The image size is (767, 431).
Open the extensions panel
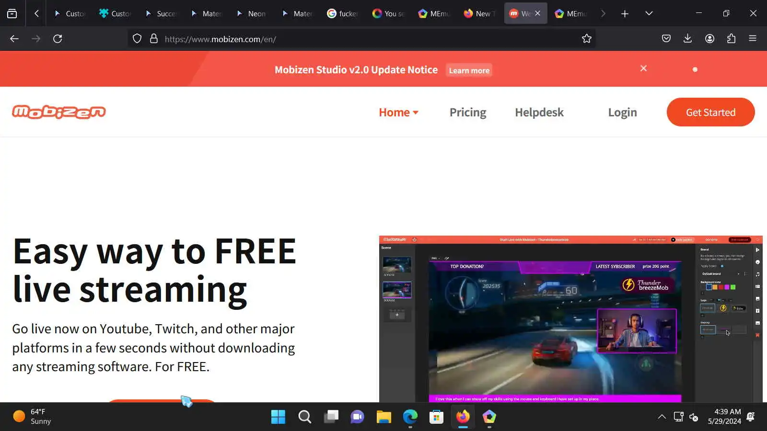[731, 39]
